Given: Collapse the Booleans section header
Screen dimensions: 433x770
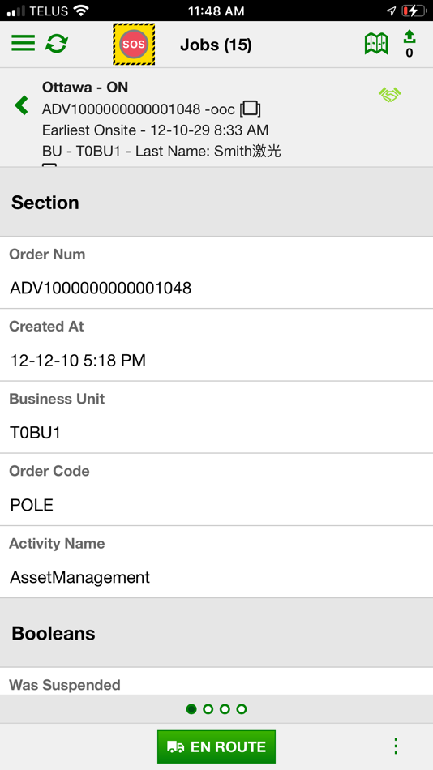Looking at the screenshot, I should (x=216, y=633).
